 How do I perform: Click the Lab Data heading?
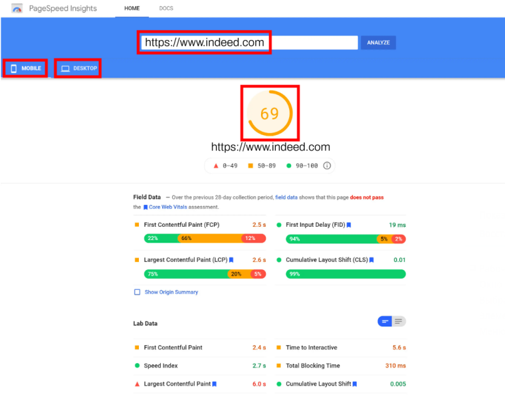tap(146, 323)
